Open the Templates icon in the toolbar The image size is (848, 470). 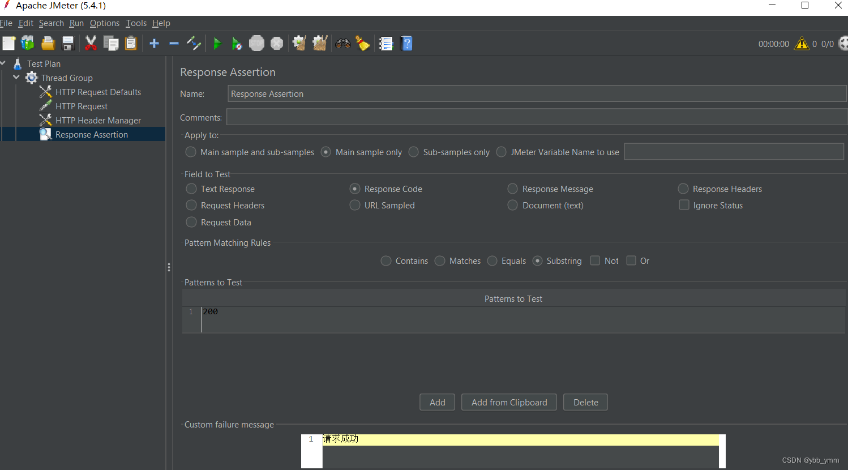click(x=28, y=44)
